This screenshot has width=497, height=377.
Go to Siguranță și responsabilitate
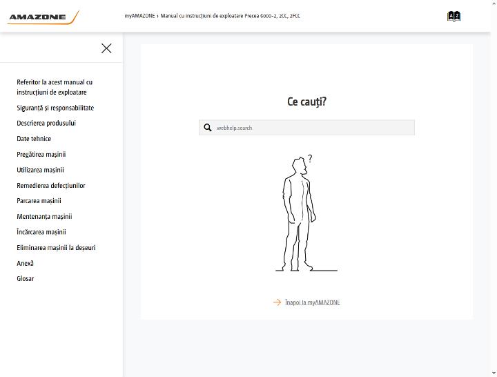click(55, 108)
